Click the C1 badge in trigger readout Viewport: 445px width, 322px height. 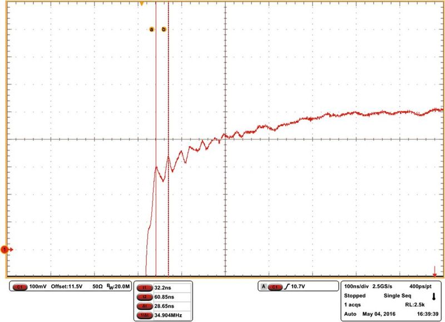(x=275, y=287)
